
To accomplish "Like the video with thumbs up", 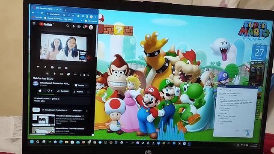I will tap(41, 91).
